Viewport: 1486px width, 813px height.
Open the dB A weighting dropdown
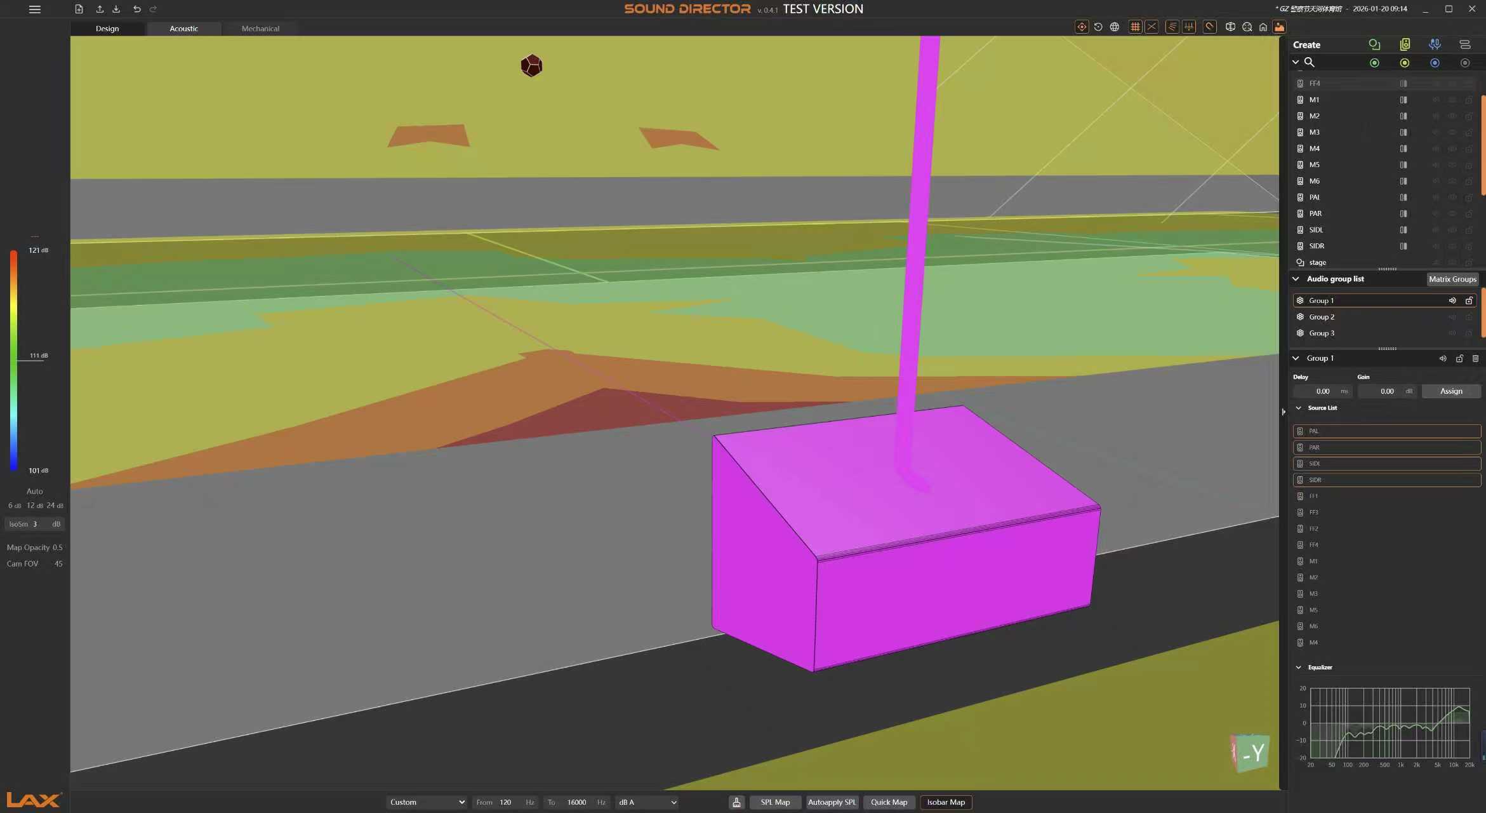pos(647,802)
